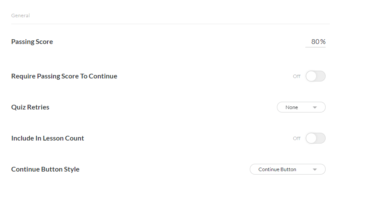Click the percent sign beside Passing Score value

pos(323,42)
